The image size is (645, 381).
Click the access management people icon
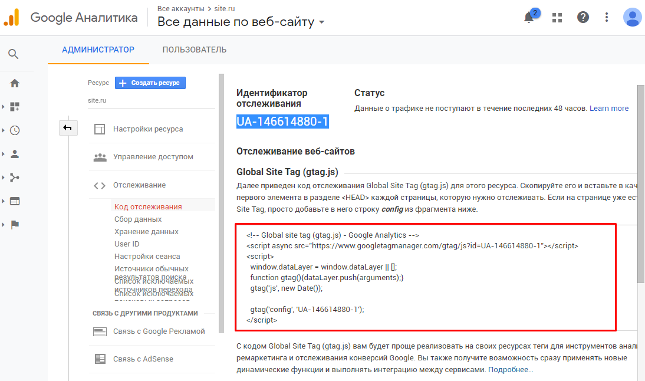(x=100, y=157)
